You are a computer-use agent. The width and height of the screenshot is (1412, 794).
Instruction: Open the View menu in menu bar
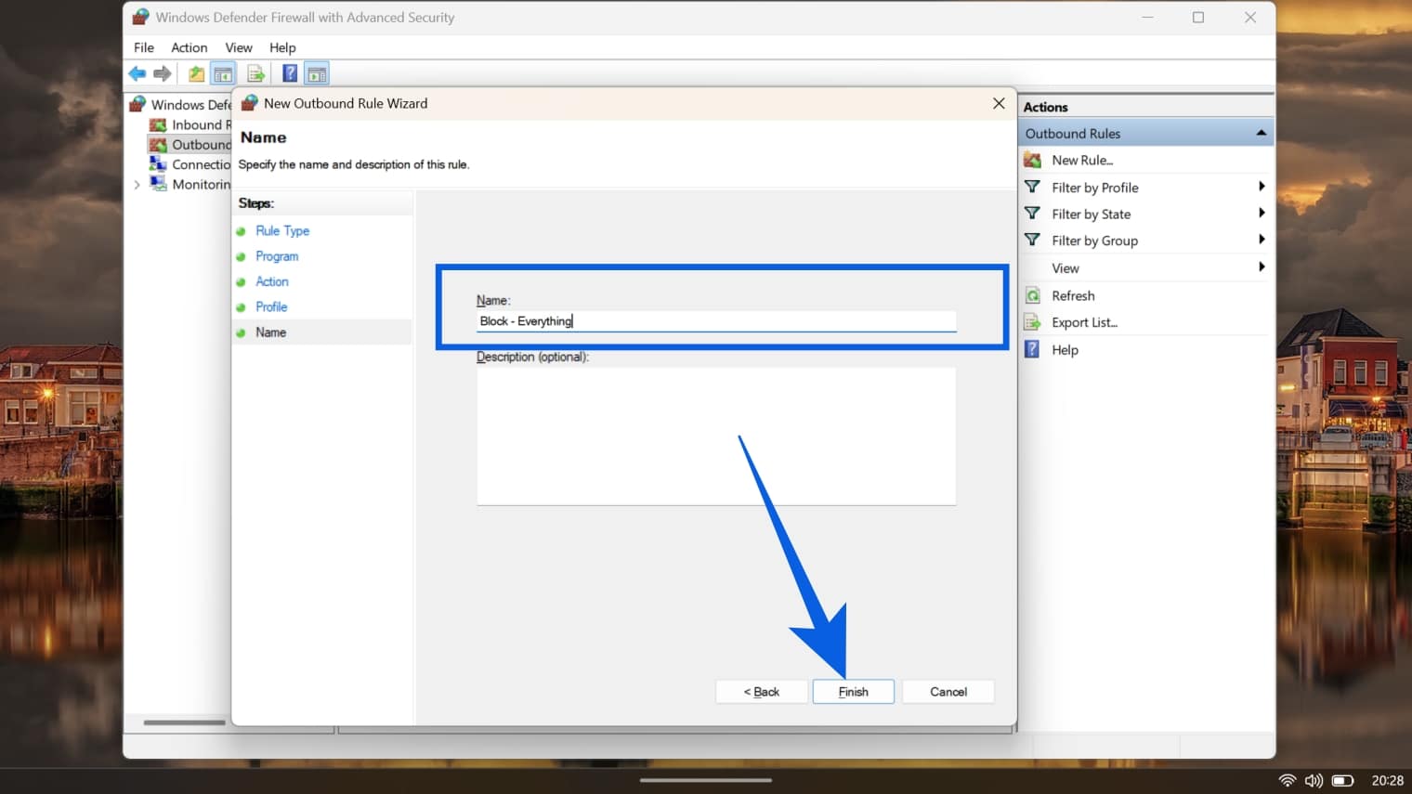click(239, 47)
